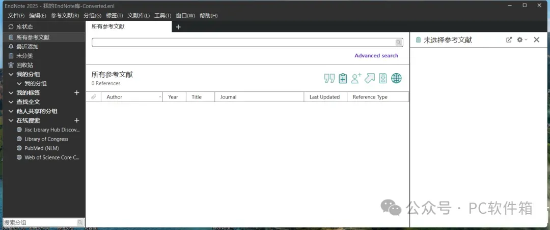The image size is (550, 230).
Task: Open the 文献库(L) menu
Action: click(x=139, y=16)
